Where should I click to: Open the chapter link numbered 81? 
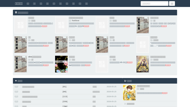click(64, 87)
